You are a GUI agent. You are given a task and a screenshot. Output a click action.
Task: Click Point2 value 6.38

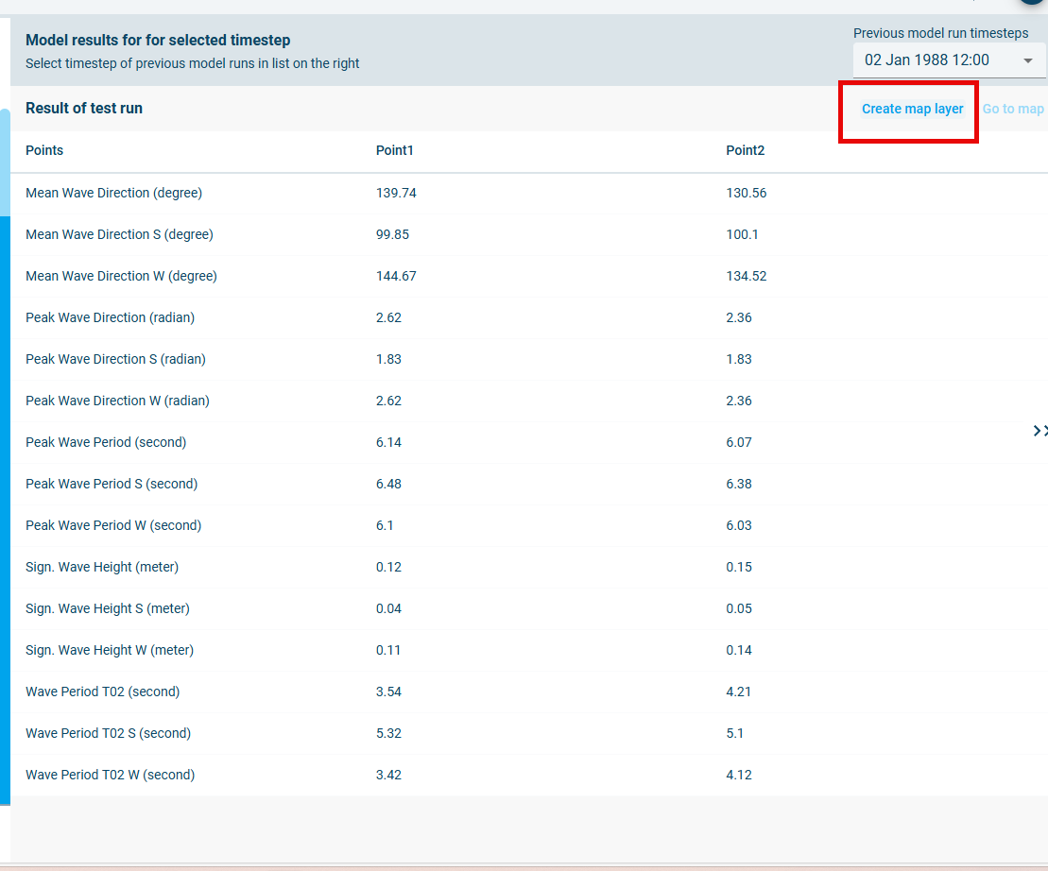coord(739,484)
